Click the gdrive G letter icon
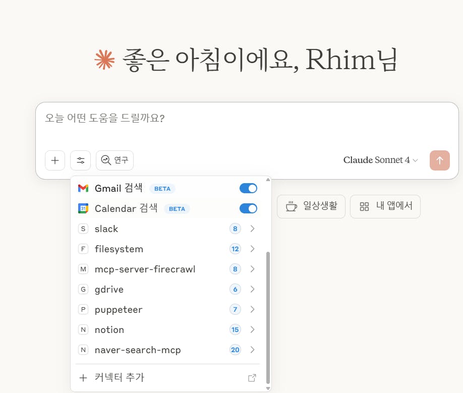The width and height of the screenshot is (463, 393). pyautogui.click(x=83, y=290)
